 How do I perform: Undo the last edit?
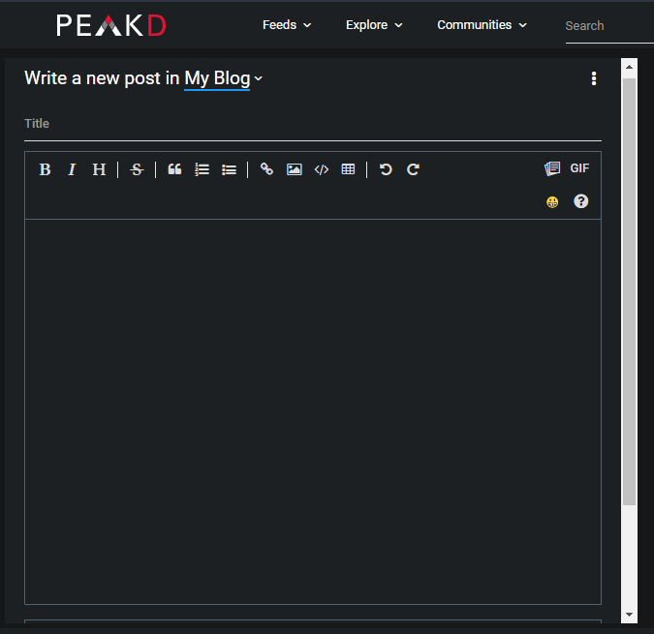tap(386, 169)
